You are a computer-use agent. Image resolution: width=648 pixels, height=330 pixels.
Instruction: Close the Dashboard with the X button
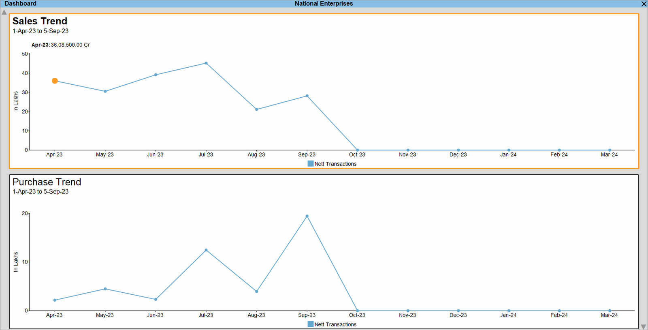coord(644,4)
